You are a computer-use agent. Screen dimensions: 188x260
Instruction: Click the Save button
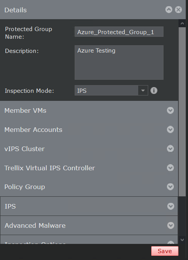(x=165, y=251)
